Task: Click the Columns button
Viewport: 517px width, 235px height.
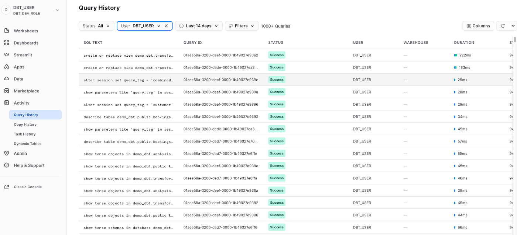Action: pyautogui.click(x=478, y=26)
